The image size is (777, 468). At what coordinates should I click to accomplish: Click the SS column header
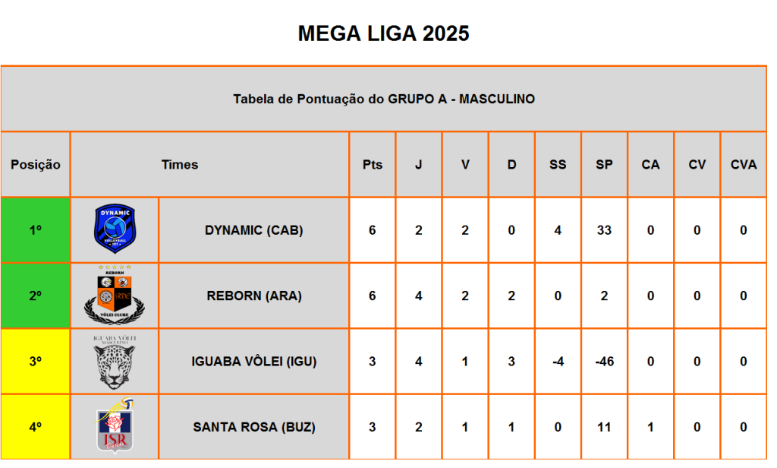pos(558,164)
